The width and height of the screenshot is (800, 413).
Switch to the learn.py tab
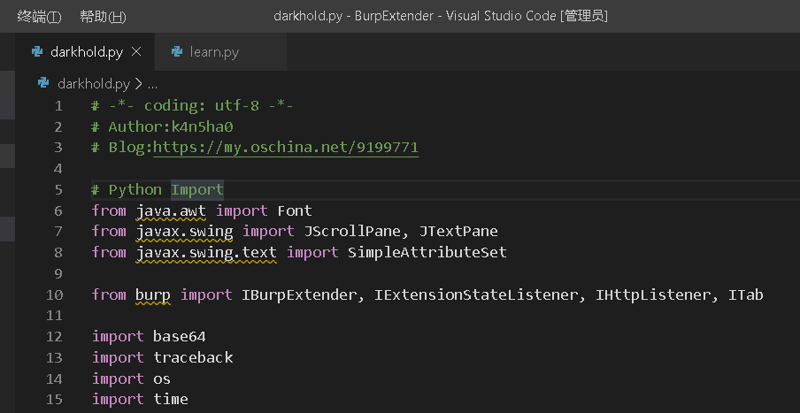coord(214,52)
